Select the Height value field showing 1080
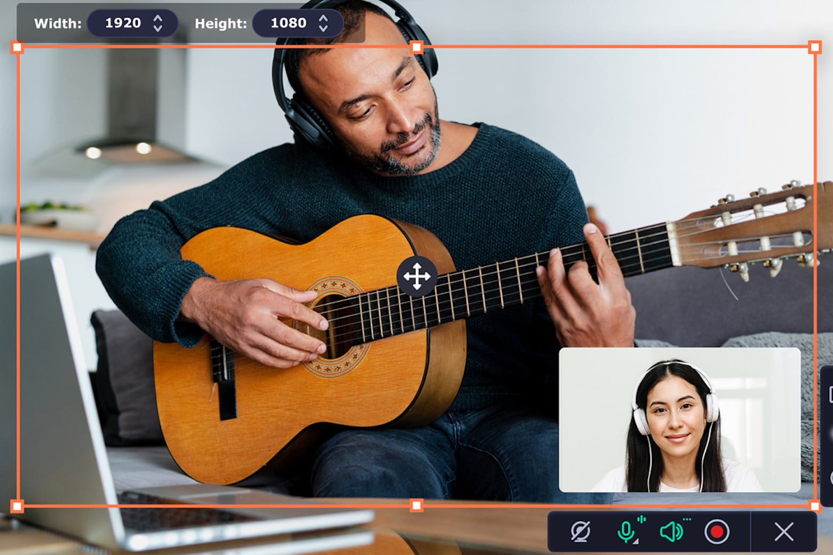The width and height of the screenshot is (833, 555). tap(288, 23)
